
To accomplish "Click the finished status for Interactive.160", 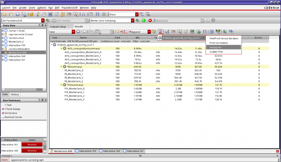I will [x=32, y=151].
